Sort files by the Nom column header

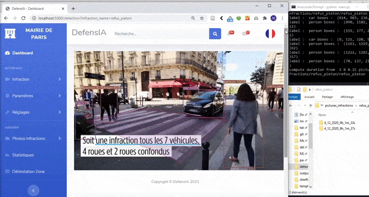coord(322,115)
